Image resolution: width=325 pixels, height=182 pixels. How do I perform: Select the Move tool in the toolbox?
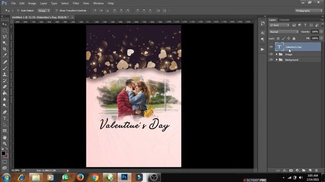pyautogui.click(x=5, y=24)
